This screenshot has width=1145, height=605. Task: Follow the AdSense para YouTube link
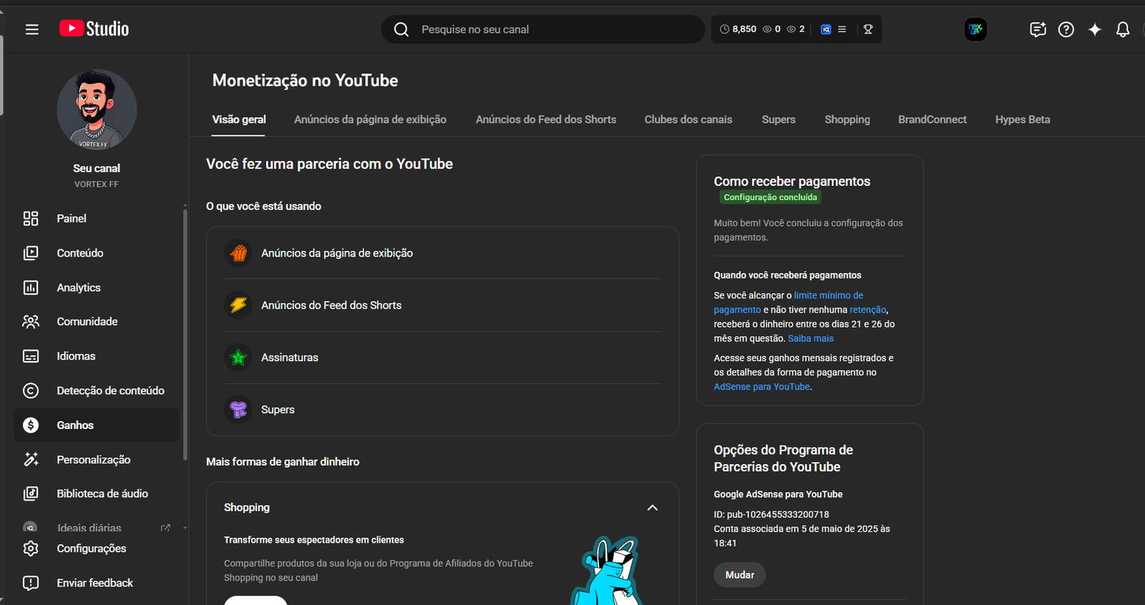click(761, 387)
